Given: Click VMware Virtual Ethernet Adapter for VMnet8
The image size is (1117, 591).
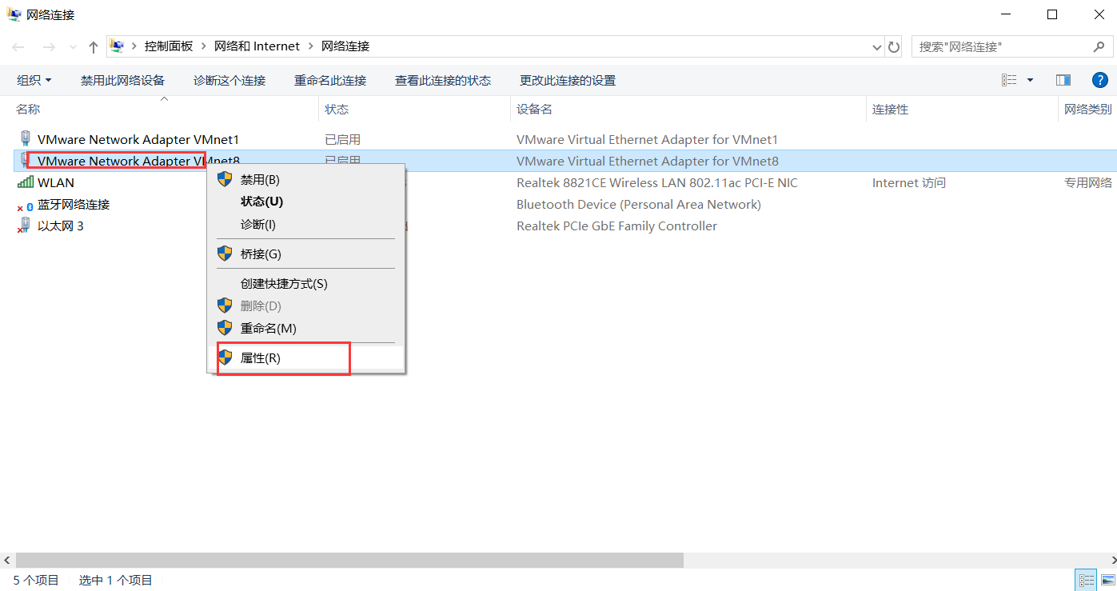Looking at the screenshot, I should (x=647, y=162).
